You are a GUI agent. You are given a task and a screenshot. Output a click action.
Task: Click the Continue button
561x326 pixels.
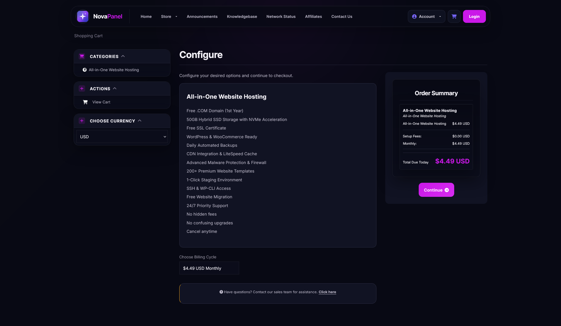pyautogui.click(x=436, y=190)
